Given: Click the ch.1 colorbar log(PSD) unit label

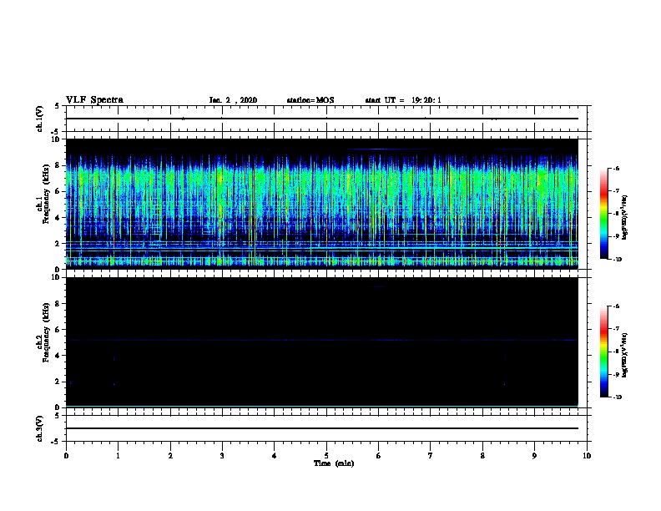Looking at the screenshot, I should (x=625, y=218).
